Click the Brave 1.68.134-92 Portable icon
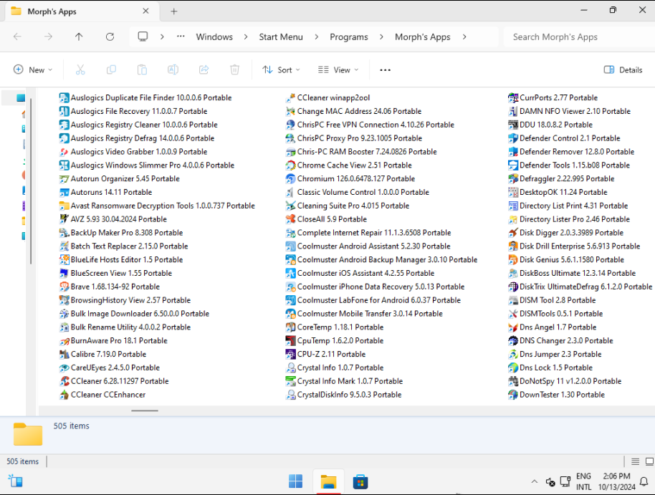Viewport: 655px width, 495px height. (64, 287)
